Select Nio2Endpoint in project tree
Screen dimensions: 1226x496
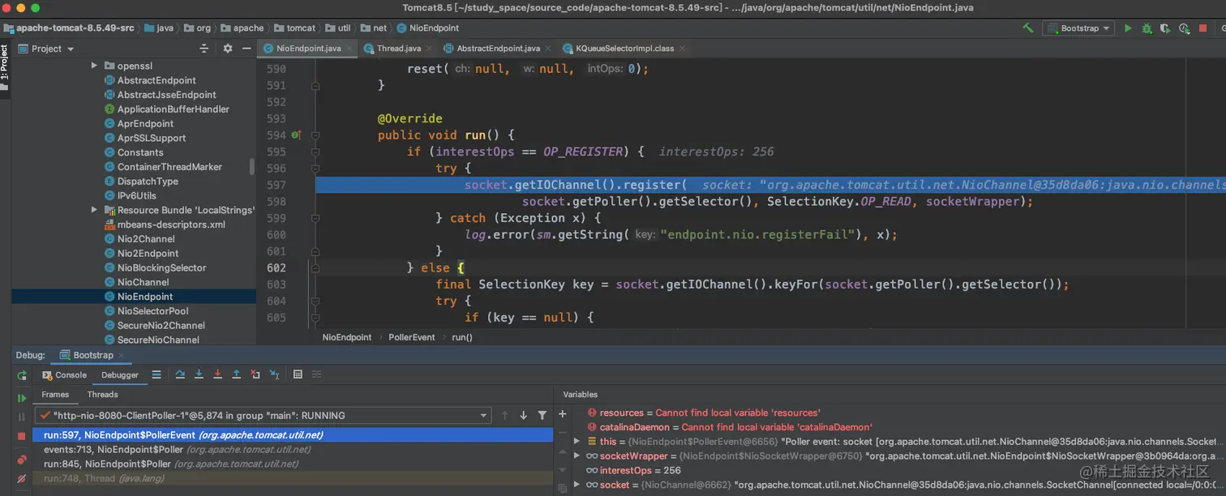(x=148, y=253)
